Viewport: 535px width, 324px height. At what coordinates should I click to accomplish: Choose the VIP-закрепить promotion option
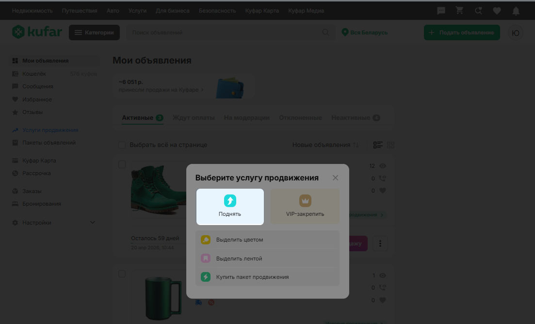(x=305, y=207)
